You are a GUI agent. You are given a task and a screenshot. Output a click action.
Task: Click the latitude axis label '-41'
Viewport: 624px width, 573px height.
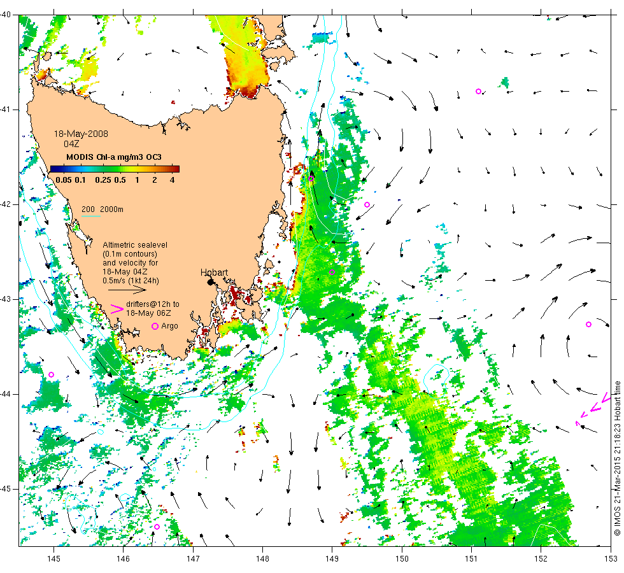point(6,110)
